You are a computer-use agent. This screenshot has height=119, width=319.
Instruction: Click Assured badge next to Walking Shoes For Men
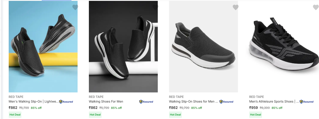coord(146,102)
